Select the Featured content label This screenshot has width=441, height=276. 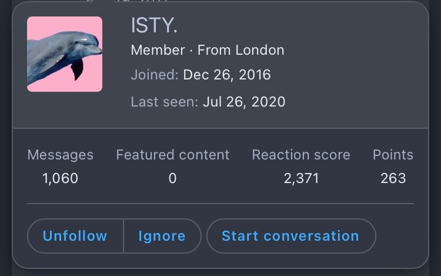[173, 155]
